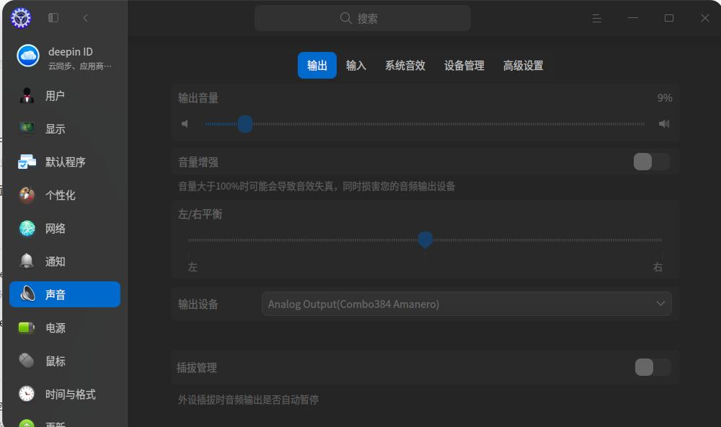The width and height of the screenshot is (721, 427).
Task: Open the 设备管理 tab
Action: coord(464,66)
